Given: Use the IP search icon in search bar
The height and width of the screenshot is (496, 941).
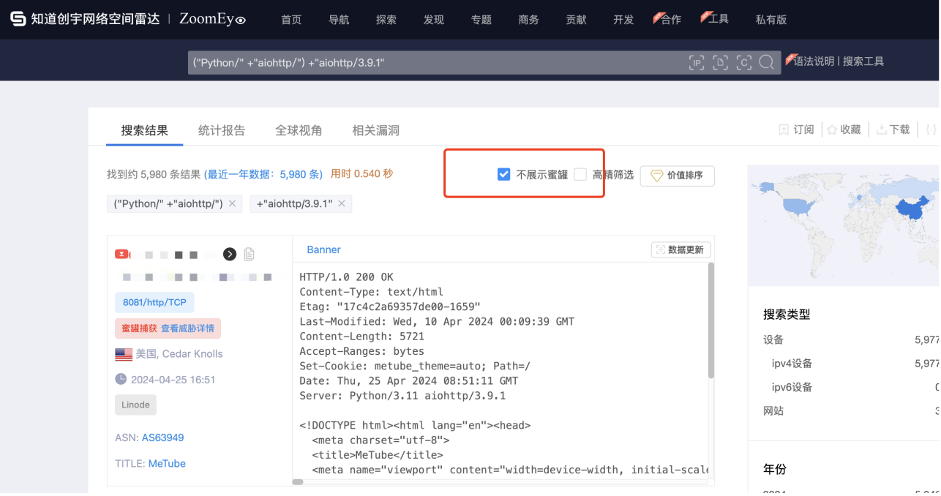Looking at the screenshot, I should tap(697, 63).
